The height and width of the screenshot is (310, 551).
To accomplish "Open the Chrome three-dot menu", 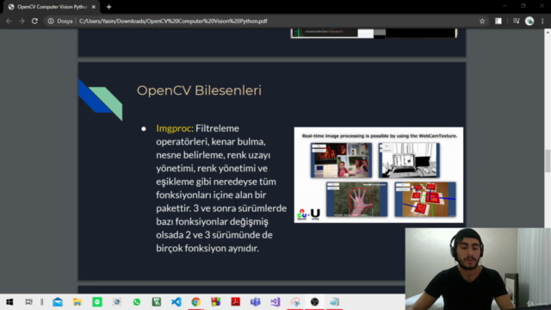I will coord(542,21).
